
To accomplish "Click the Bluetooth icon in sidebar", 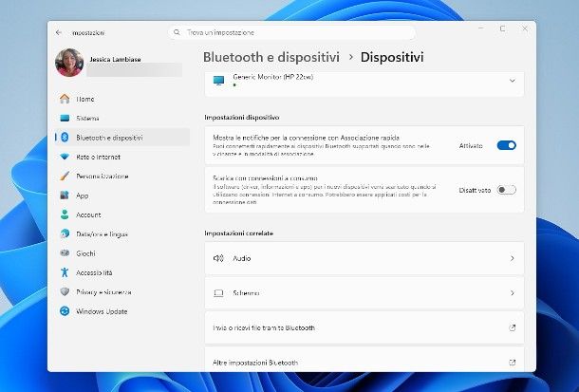I will click(65, 138).
